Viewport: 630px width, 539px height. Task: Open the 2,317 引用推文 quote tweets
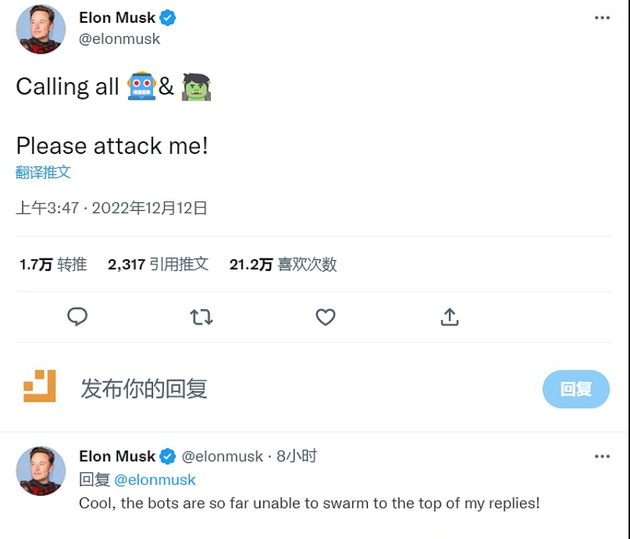157,264
